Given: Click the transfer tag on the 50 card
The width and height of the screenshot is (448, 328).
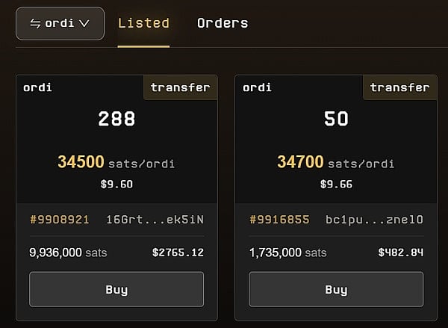Looking at the screenshot, I should [399, 87].
